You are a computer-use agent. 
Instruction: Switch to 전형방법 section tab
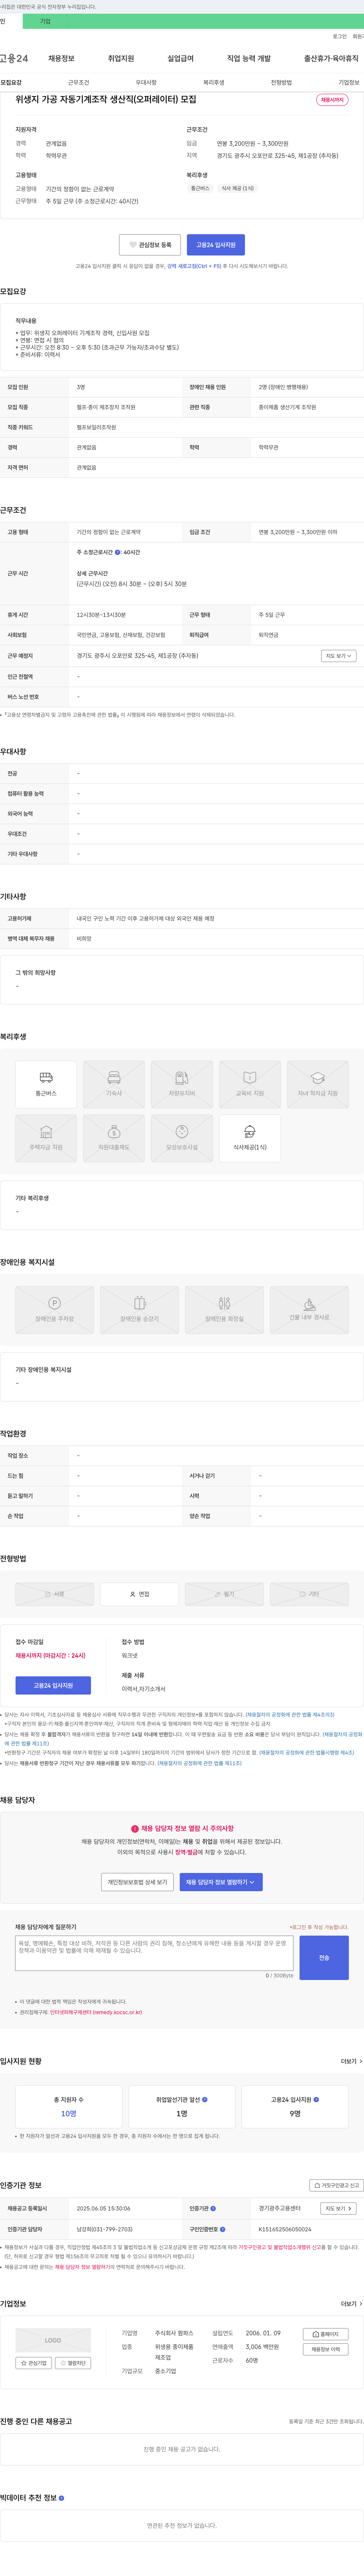281,83
